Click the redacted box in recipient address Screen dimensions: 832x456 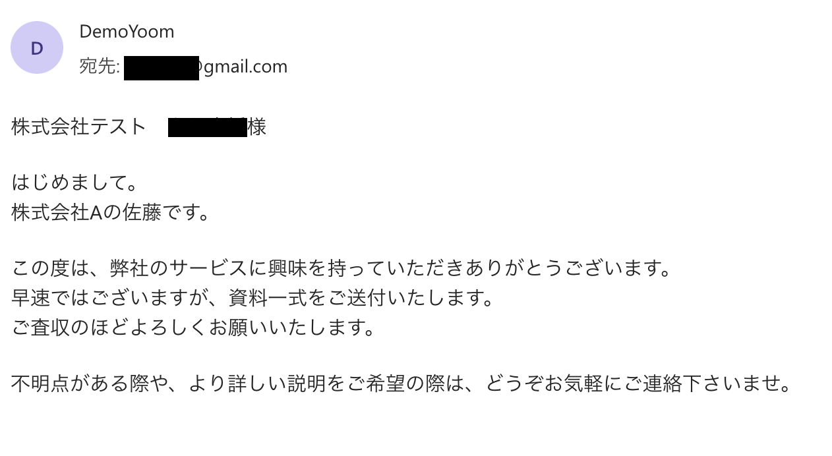coord(161,68)
